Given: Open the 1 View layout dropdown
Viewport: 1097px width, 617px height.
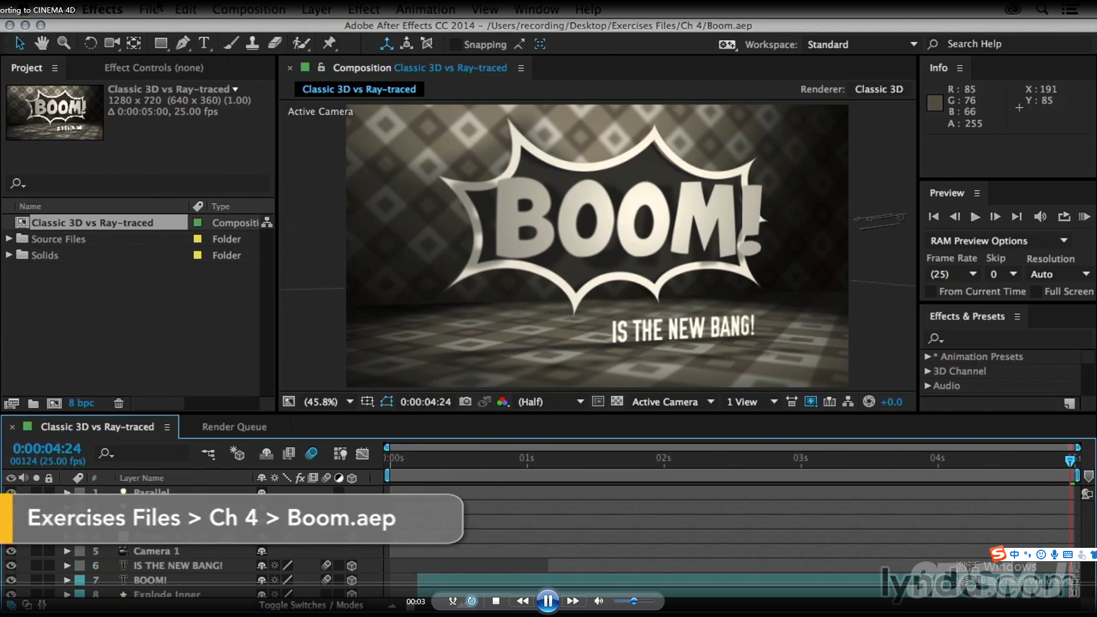Looking at the screenshot, I should 752,402.
